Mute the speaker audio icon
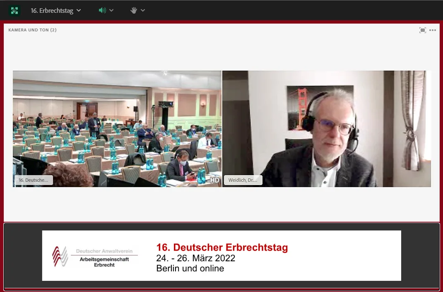 102,10
